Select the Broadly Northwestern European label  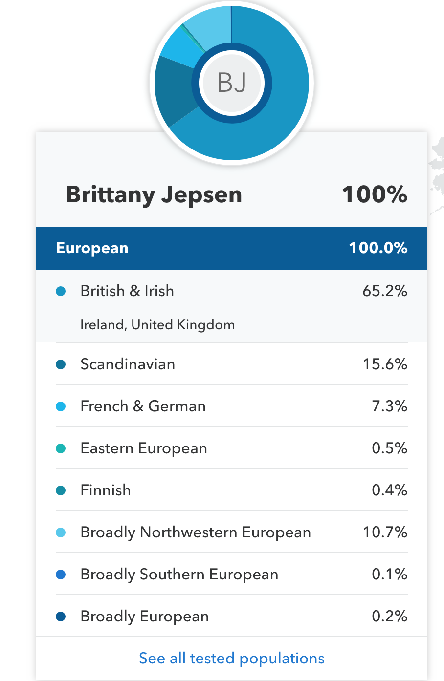point(196,532)
